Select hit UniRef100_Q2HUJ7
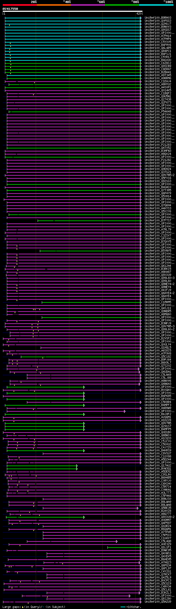The image size is (176, 609). pos(158,24)
